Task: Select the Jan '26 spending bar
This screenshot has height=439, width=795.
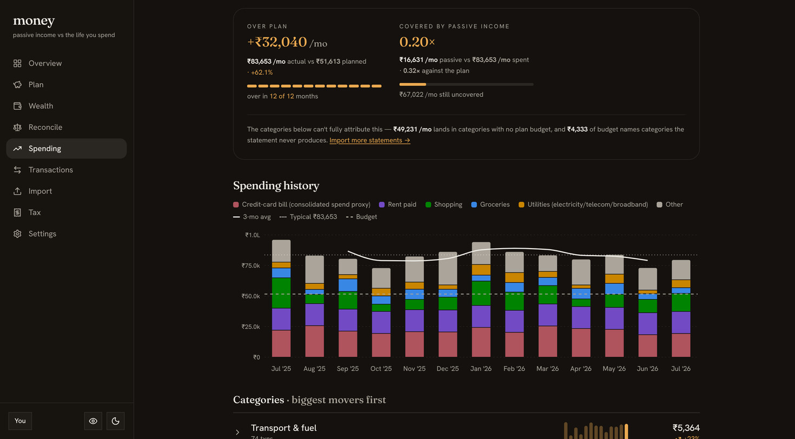Action: [481, 300]
